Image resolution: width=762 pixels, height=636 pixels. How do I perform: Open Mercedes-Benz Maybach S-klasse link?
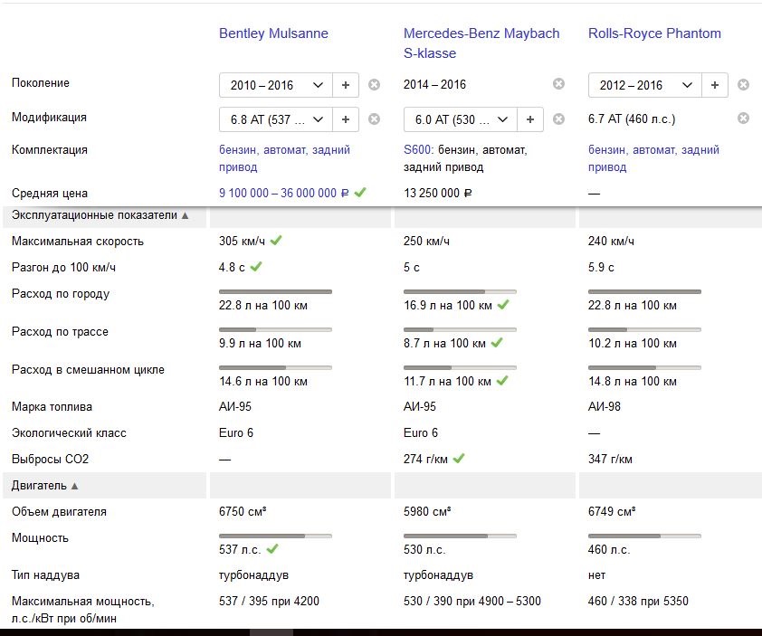coord(481,43)
